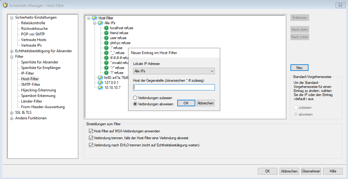The height and width of the screenshot is (179, 348).
Task: Toggle Verbindung nach EHLO trennen checkbox
Action: pos(91,145)
